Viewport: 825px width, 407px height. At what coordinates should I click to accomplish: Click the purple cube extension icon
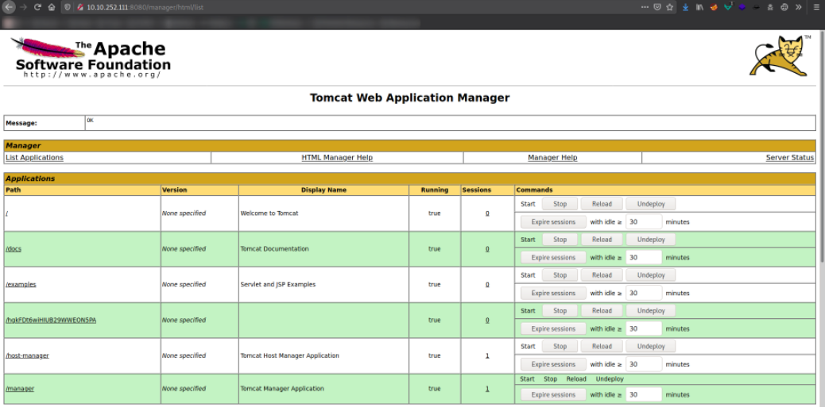(x=742, y=7)
